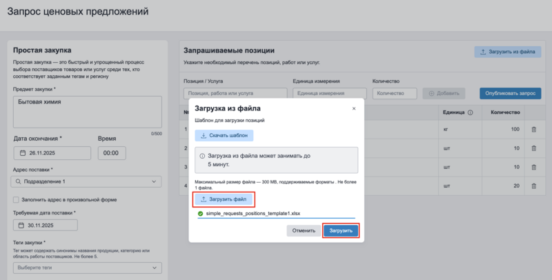This screenshot has height=280, width=552.
Task: Focus Единица измерения input field
Action: pyautogui.click(x=330, y=93)
